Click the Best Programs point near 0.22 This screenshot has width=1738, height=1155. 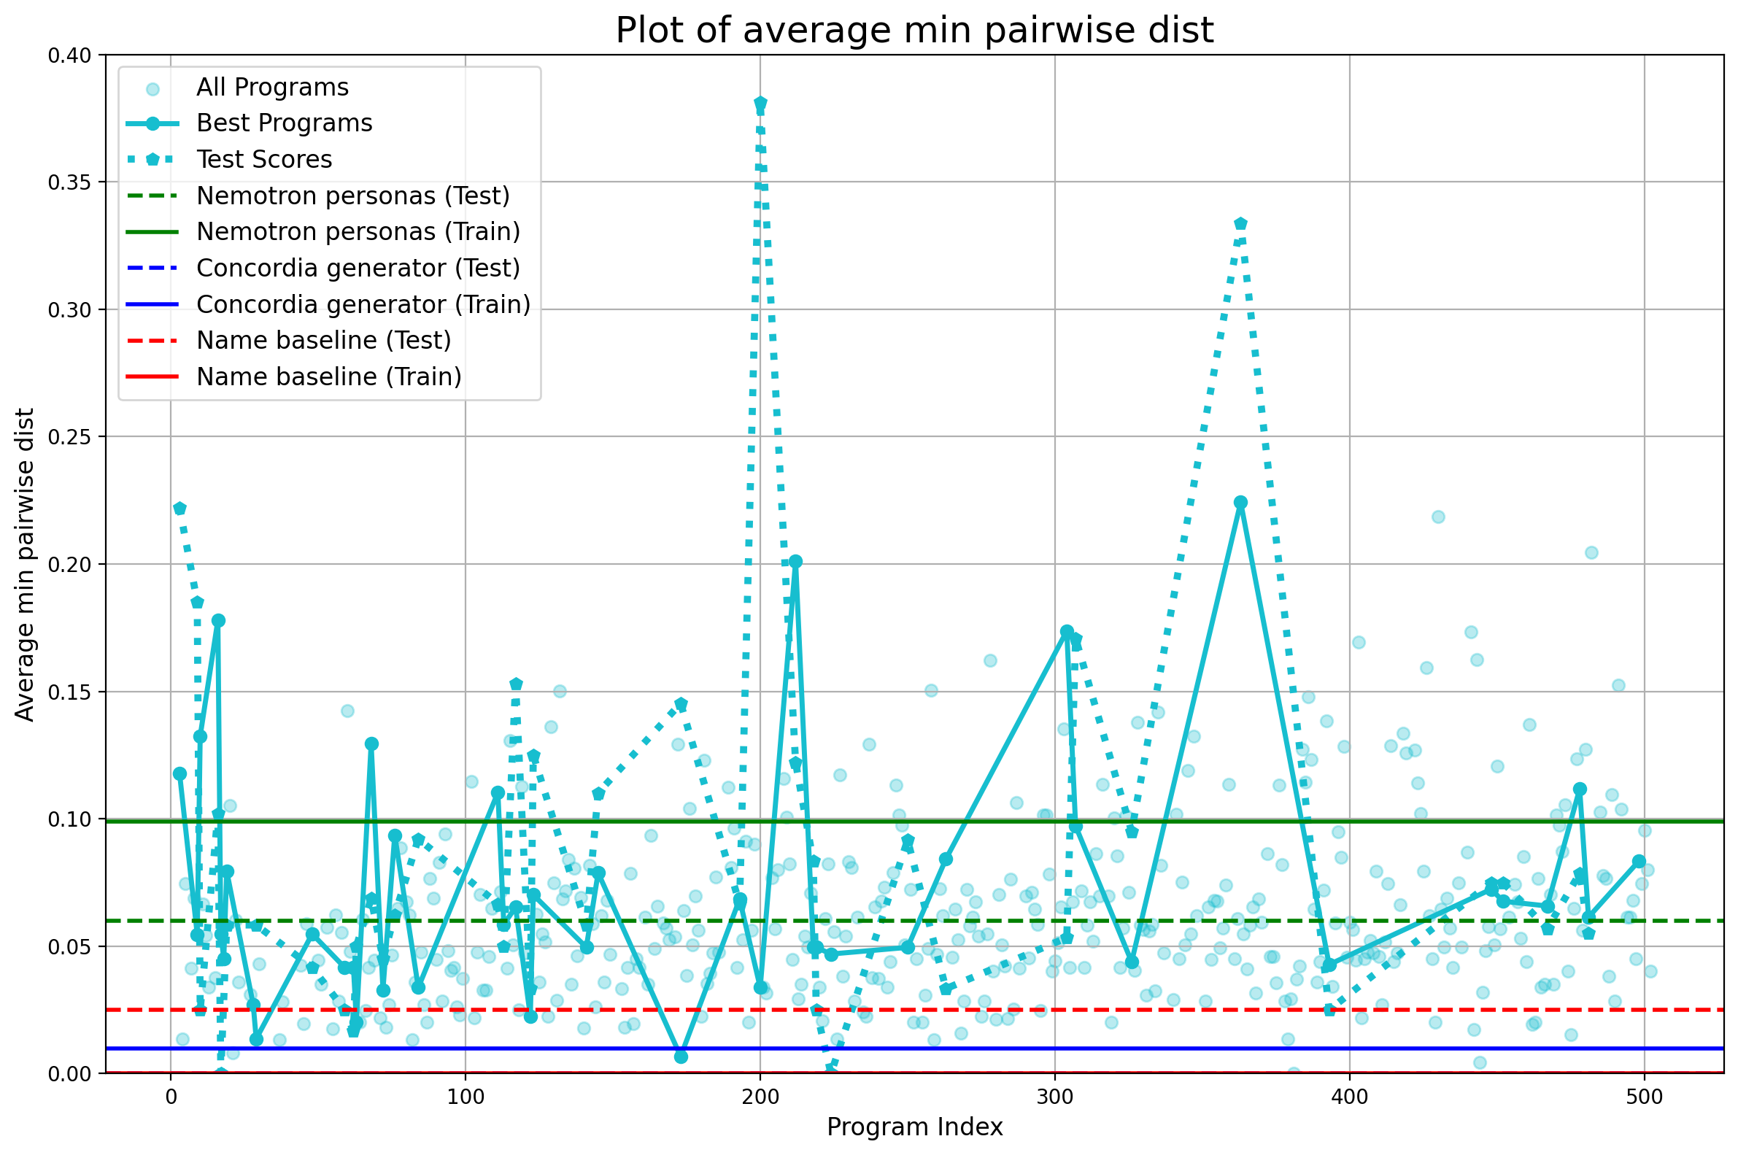click(1240, 503)
